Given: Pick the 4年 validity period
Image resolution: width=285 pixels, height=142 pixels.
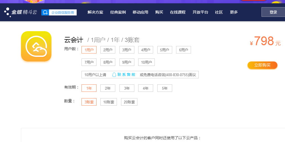Looking at the screenshot, I should click(146, 88).
